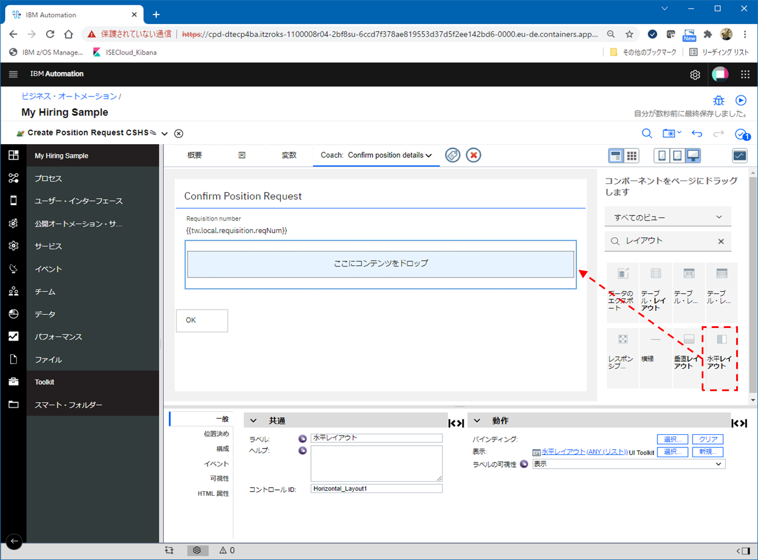Click 新規 button for view
Image resolution: width=758 pixels, height=560 pixels.
click(x=707, y=452)
